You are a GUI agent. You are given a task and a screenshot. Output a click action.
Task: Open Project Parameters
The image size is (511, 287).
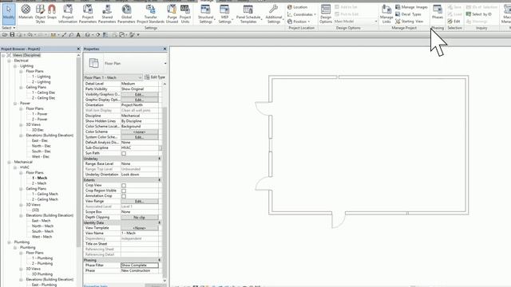87,14
